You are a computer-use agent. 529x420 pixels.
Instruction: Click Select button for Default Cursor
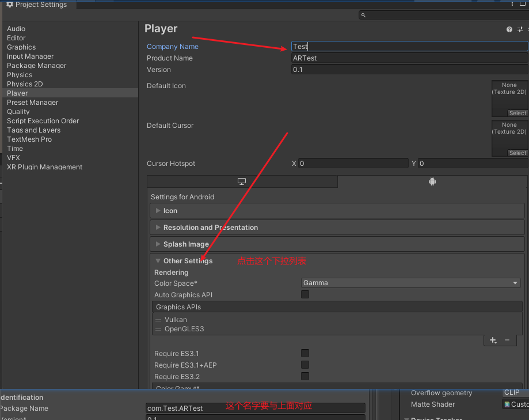pyautogui.click(x=517, y=153)
